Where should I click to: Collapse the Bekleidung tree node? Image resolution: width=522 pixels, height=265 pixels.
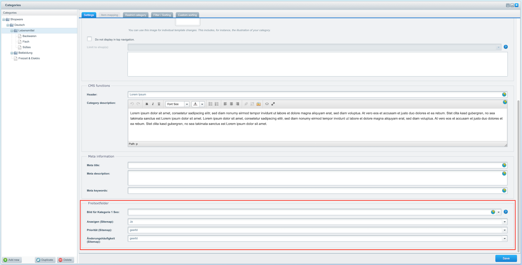tap(12, 53)
